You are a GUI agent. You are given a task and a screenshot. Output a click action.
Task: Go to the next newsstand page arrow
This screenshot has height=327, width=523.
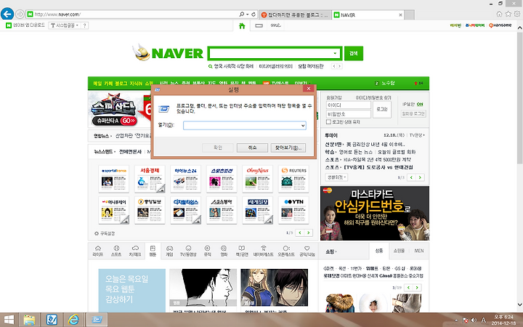[x=309, y=233]
